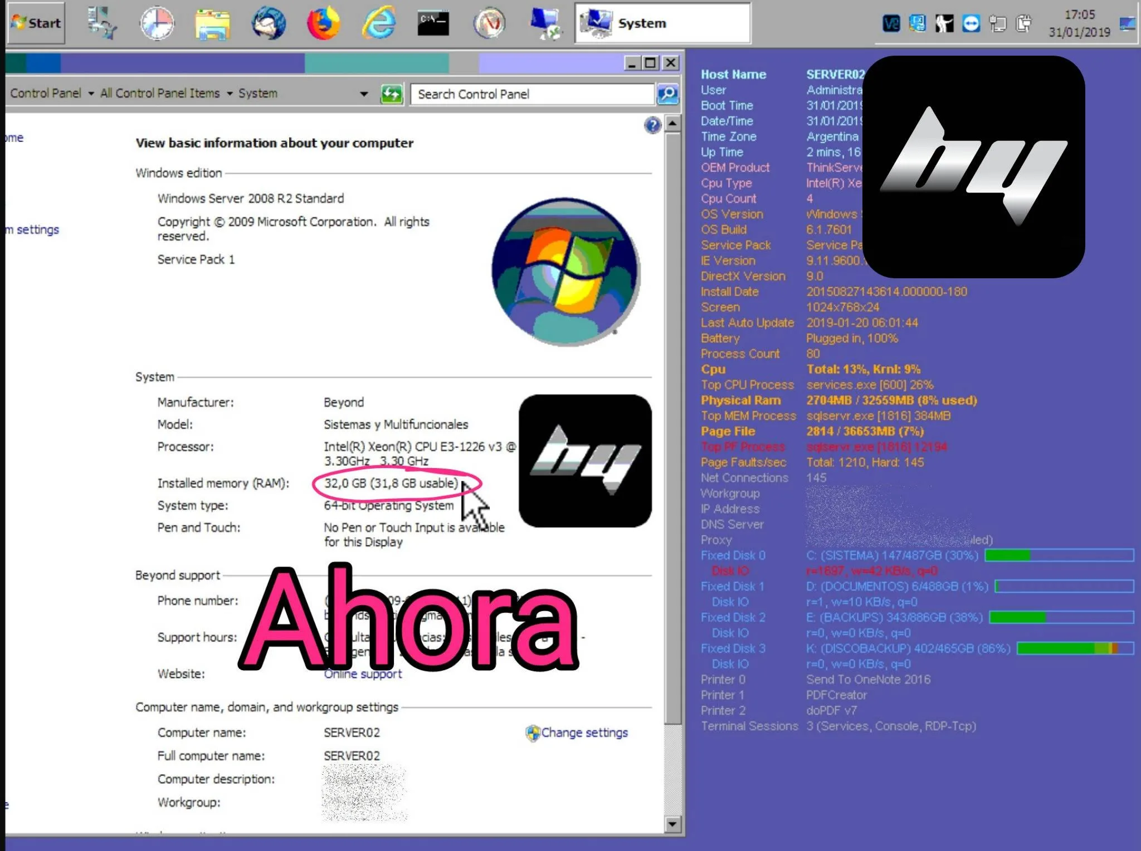Click All Control Panel Items breadcrumb
The width and height of the screenshot is (1141, 851).
[160, 94]
